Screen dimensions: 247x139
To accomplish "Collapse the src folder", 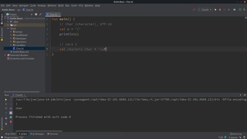I will click(8, 28).
